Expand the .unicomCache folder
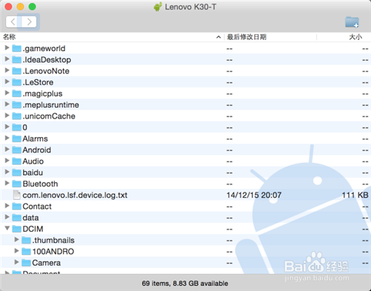 tap(7, 116)
